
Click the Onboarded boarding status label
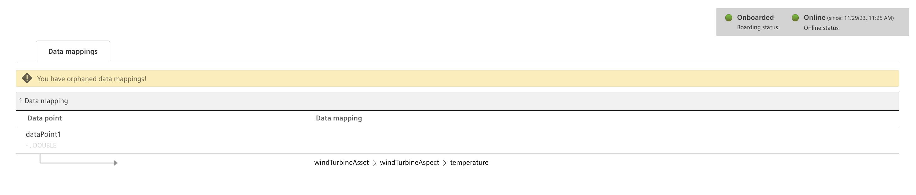tap(755, 17)
